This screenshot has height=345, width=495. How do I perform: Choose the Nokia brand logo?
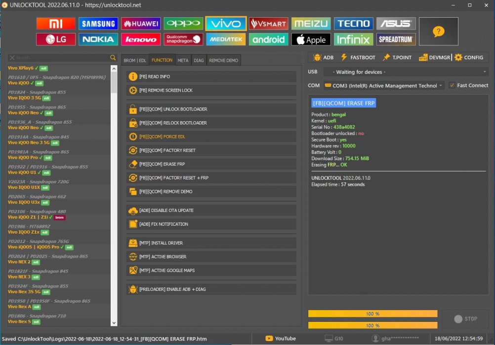pyautogui.click(x=98, y=39)
